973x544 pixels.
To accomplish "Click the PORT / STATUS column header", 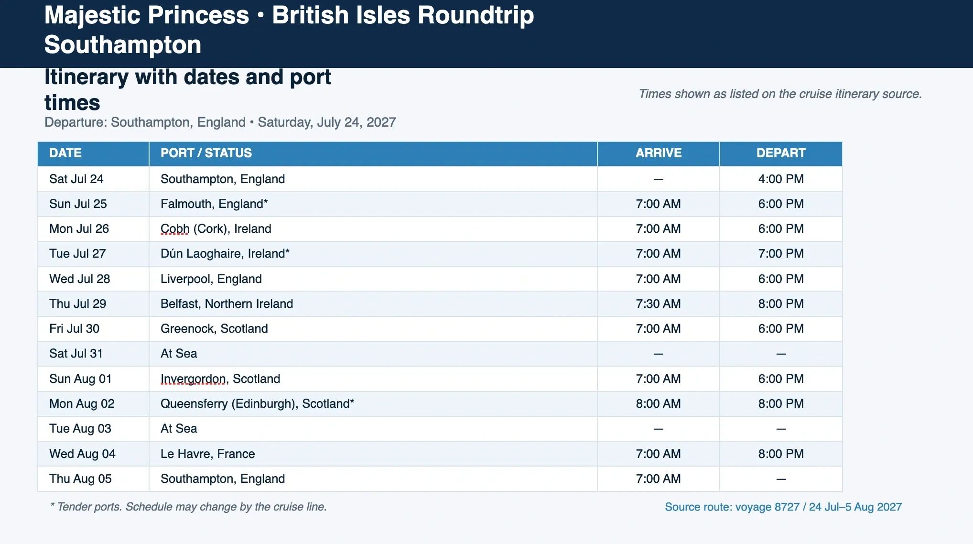I will coord(206,153).
